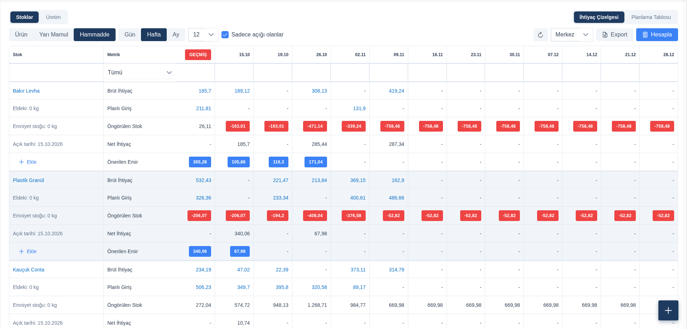Open the Plastik Granül stock link
The height and width of the screenshot is (329, 687).
click(28, 180)
